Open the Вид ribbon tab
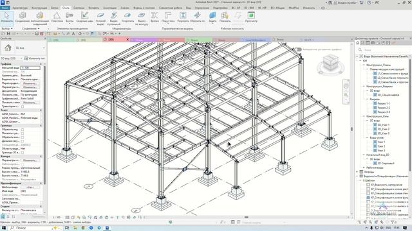This screenshot has height=231, width=412. click(x=188, y=8)
